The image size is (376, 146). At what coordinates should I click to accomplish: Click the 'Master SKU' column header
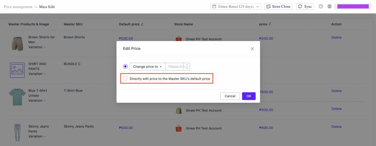click(x=73, y=24)
